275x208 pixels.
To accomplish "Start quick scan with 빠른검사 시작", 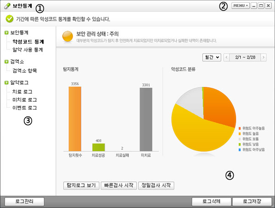I will (118, 186).
